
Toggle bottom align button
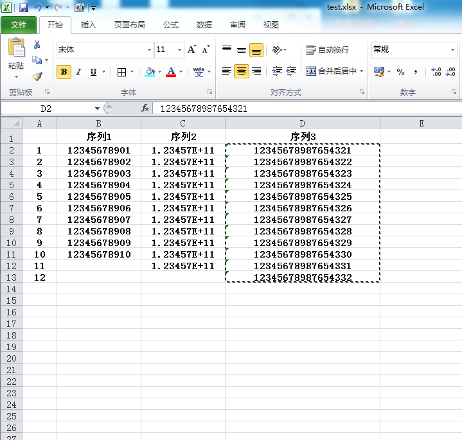point(256,49)
